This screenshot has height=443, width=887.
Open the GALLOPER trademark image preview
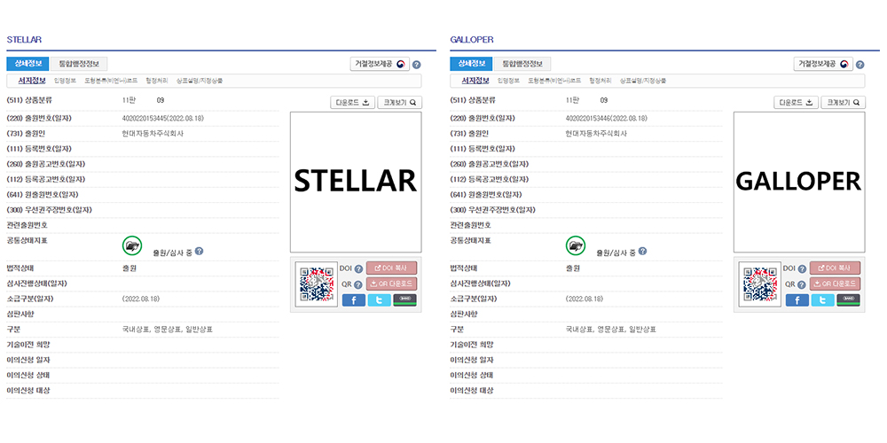point(799,182)
